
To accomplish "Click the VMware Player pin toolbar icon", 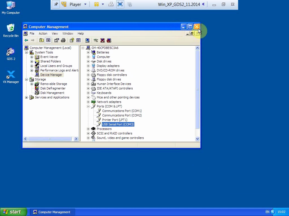I will [x=56, y=4].
